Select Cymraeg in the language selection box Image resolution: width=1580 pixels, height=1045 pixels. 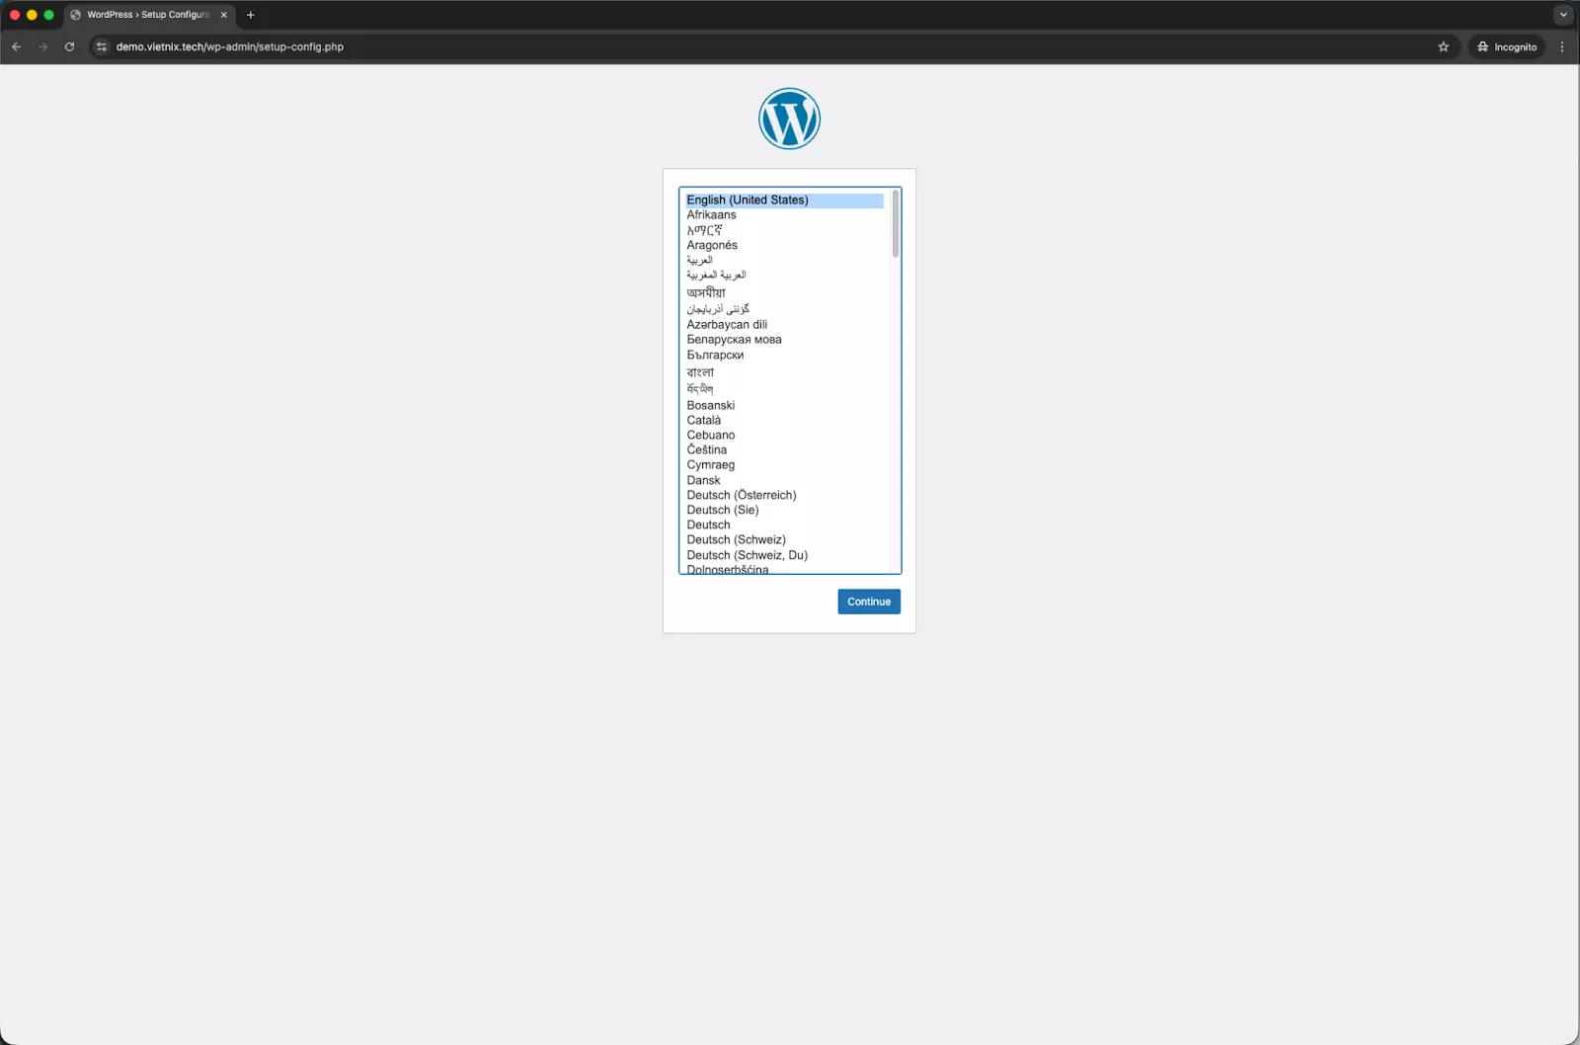711,464
